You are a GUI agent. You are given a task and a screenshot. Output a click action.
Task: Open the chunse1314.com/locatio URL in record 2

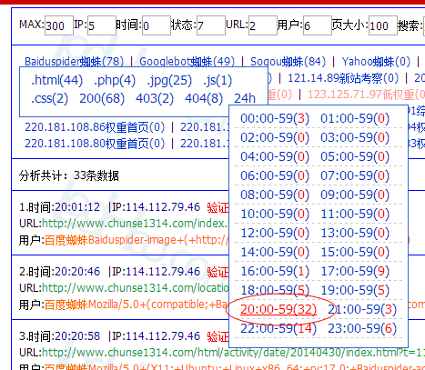point(136,288)
